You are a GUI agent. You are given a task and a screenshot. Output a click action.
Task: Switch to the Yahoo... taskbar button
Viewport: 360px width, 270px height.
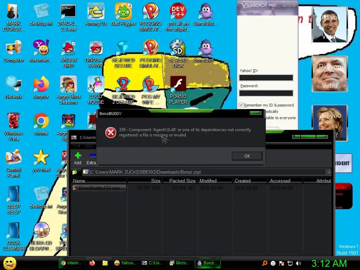coord(125,263)
